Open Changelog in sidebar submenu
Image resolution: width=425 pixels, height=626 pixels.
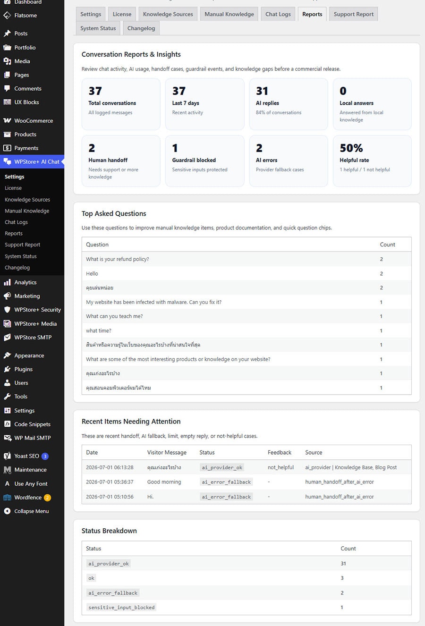[17, 268]
